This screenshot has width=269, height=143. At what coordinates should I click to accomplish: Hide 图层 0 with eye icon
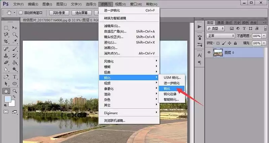[209, 52]
